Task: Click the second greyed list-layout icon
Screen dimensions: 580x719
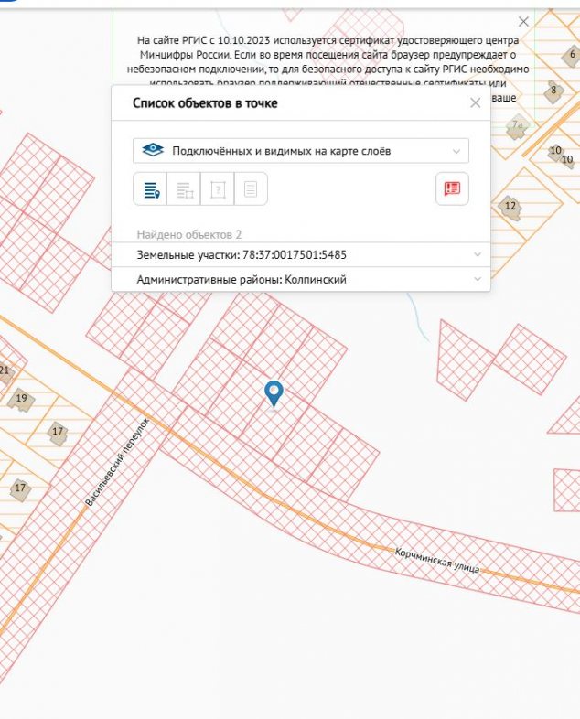Action: [184, 189]
